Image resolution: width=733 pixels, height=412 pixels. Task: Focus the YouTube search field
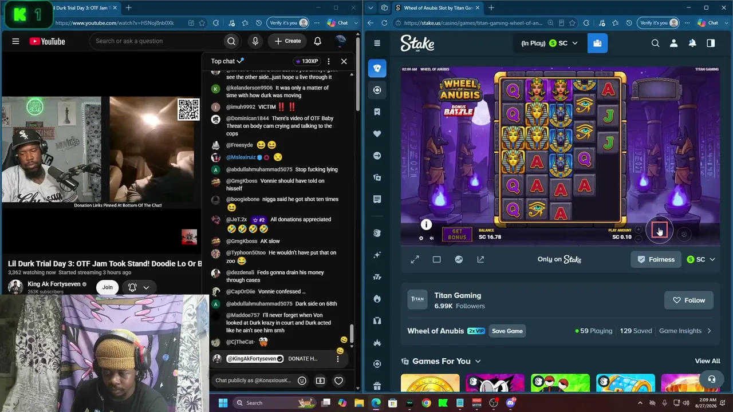[157, 41]
